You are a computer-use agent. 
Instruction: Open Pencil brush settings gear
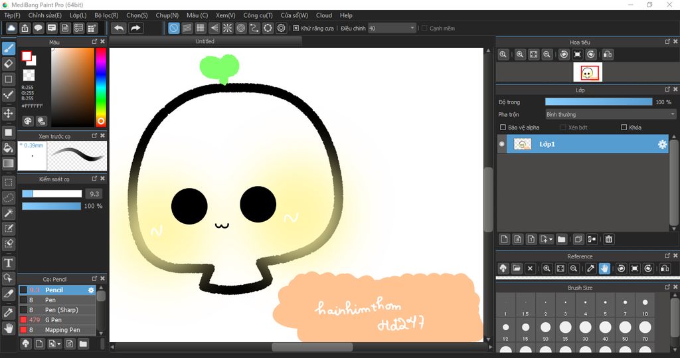click(x=91, y=290)
